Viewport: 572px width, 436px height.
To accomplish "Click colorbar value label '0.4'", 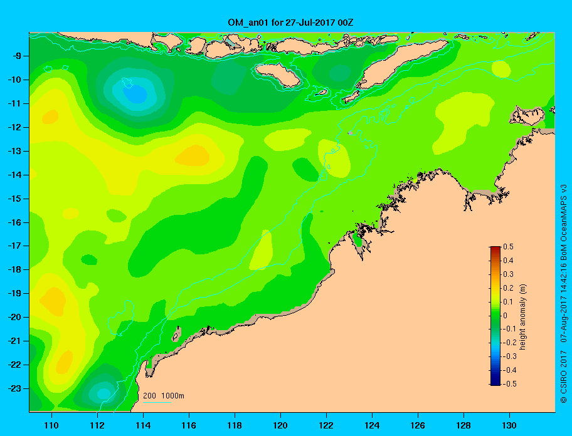I will click(x=508, y=261).
